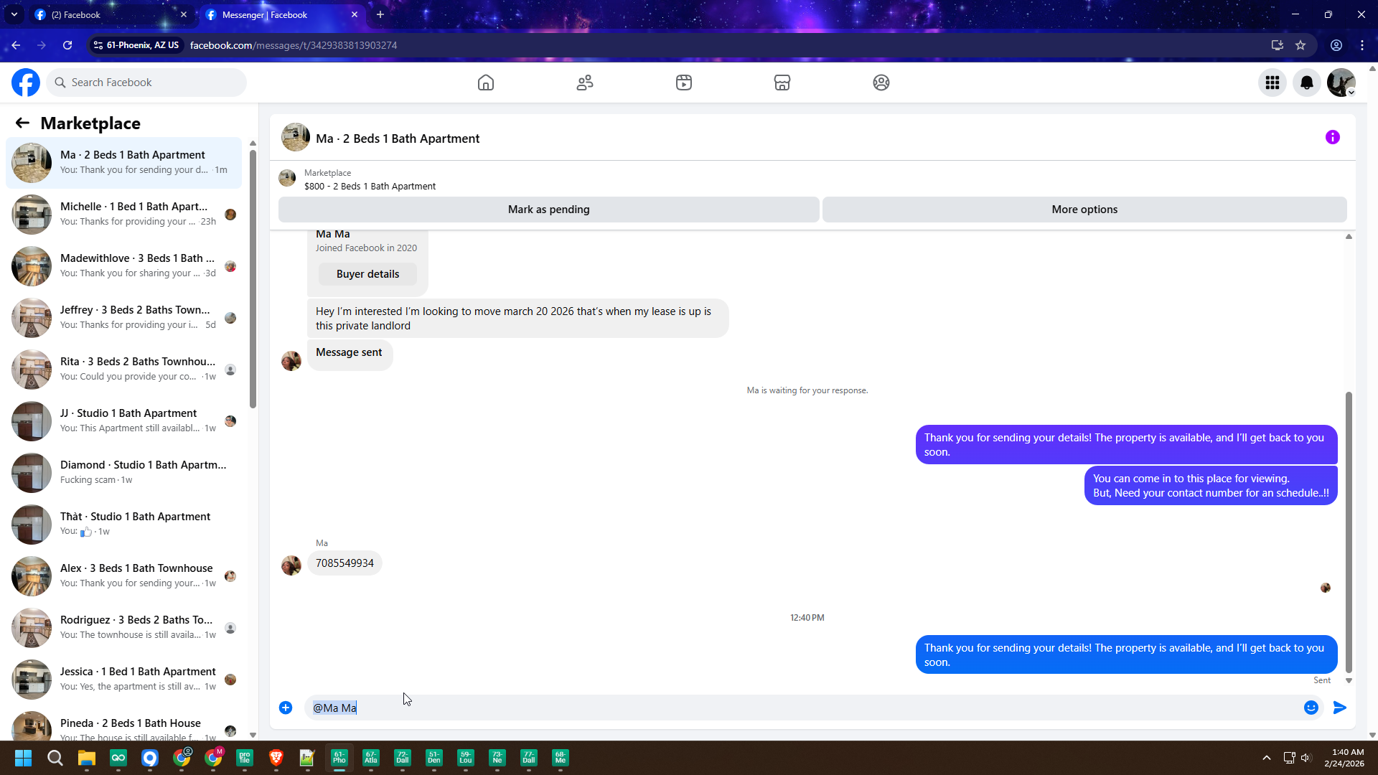The width and height of the screenshot is (1378, 775).
Task: Open the Friends icon in top navigation
Action: (585, 83)
